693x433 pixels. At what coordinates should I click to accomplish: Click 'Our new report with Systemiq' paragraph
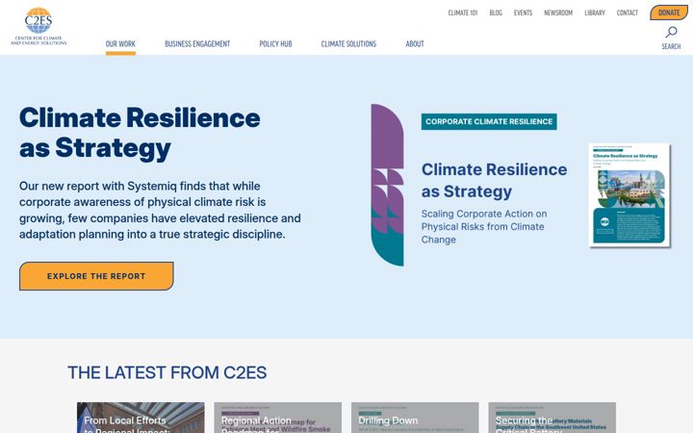tap(160, 210)
